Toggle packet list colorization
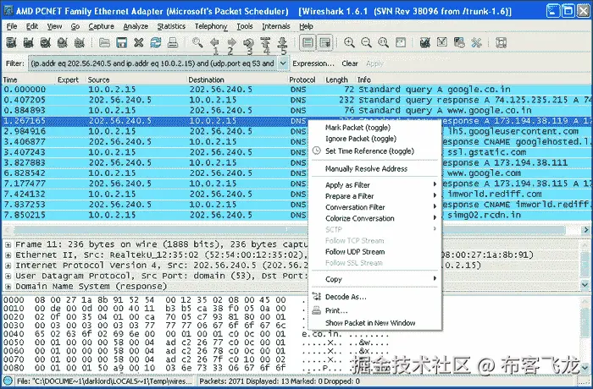 pyautogui.click(x=308, y=42)
